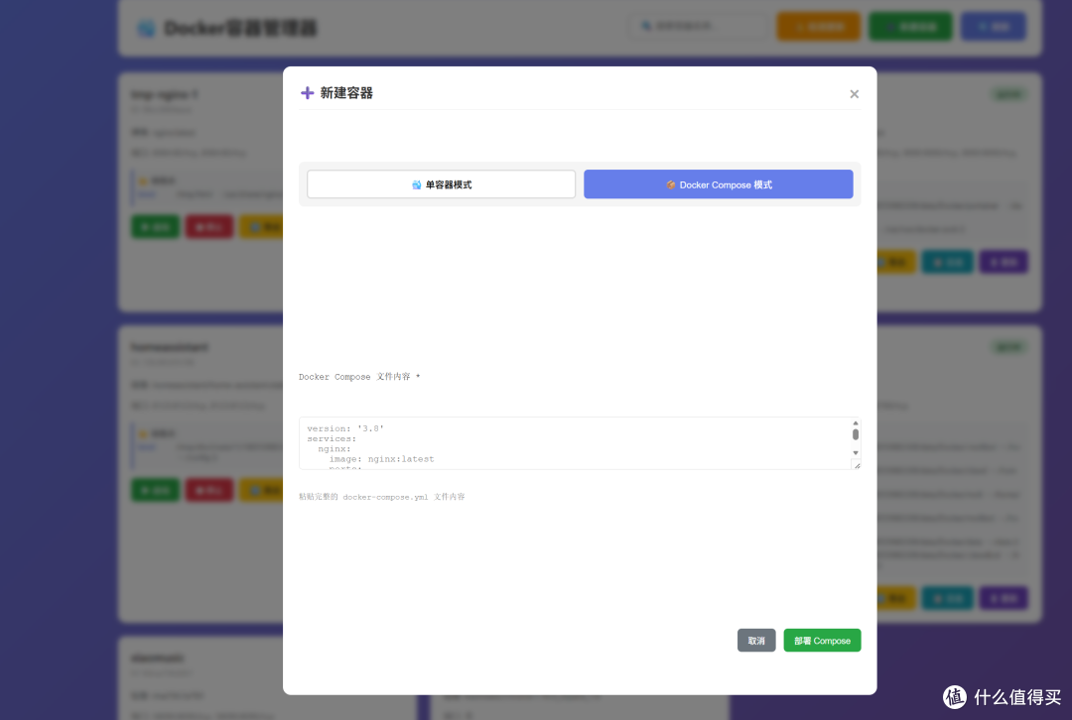The image size is (1072, 720).
Task: Cancel with the 取消 button
Action: [x=756, y=641]
